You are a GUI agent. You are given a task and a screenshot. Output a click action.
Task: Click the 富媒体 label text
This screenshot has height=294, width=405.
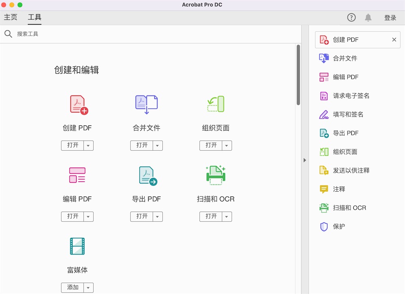[x=77, y=270]
